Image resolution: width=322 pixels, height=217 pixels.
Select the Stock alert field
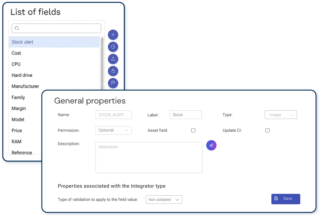pyautogui.click(x=54, y=42)
